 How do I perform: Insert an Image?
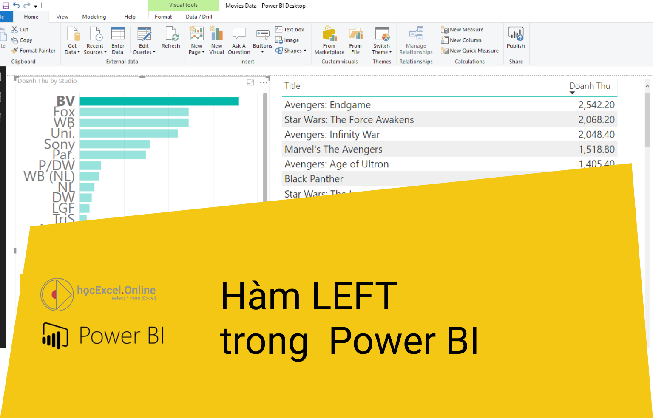coord(287,40)
